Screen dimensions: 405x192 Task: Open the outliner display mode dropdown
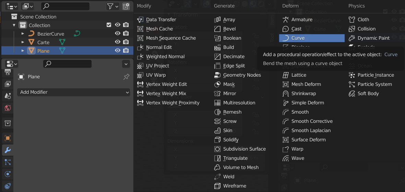[x=11, y=6]
